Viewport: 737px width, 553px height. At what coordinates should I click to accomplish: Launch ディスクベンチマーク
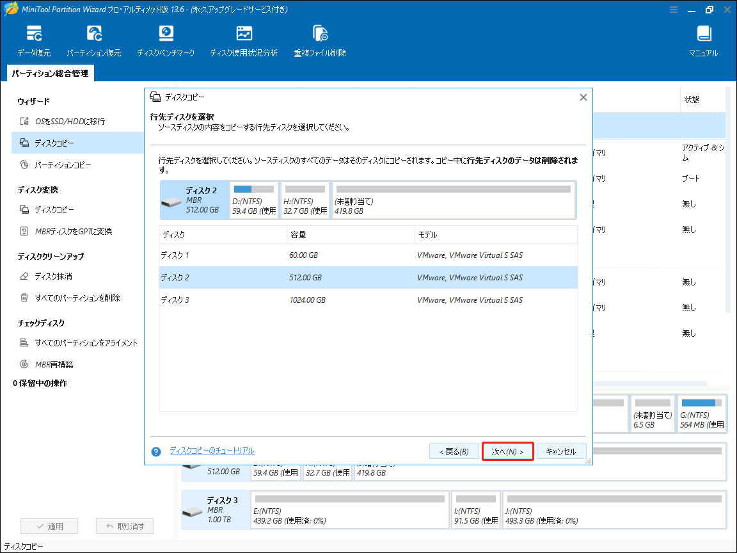click(x=166, y=41)
